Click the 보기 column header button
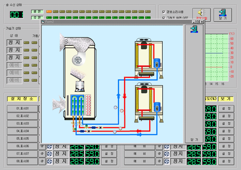This screenshot has width=241, height=170. 226,99
